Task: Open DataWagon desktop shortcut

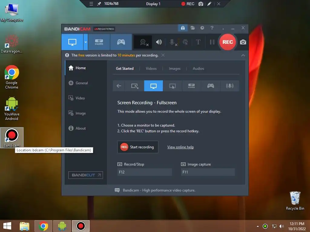Action: 12,44
